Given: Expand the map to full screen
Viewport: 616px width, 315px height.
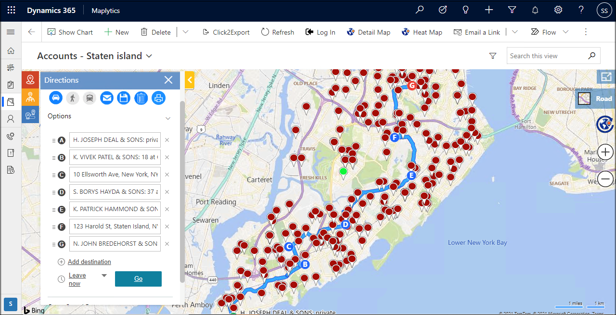Looking at the screenshot, I should click(606, 77).
